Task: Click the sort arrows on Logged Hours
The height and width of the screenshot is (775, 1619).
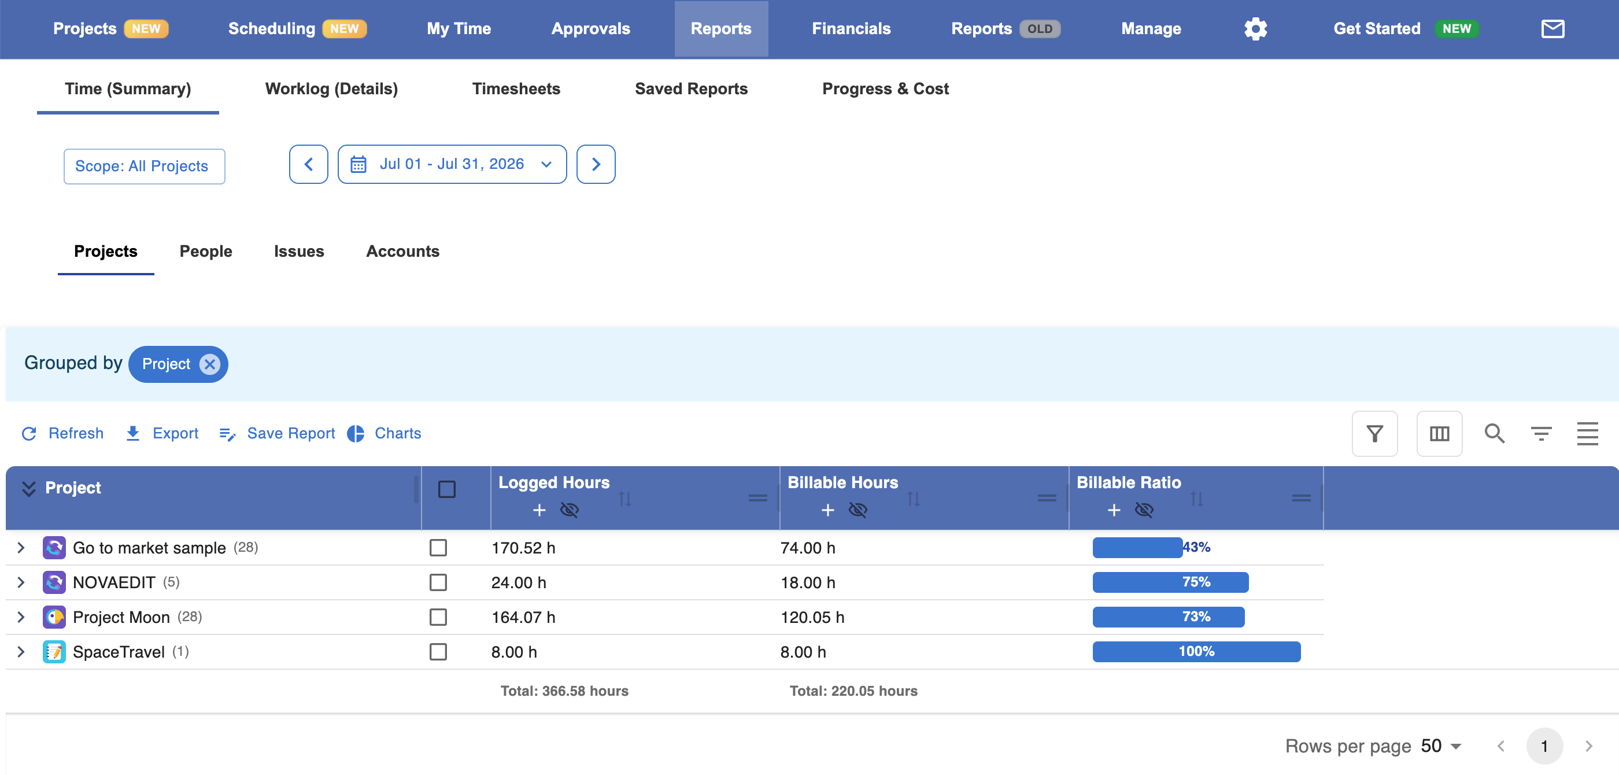Action: coord(624,499)
